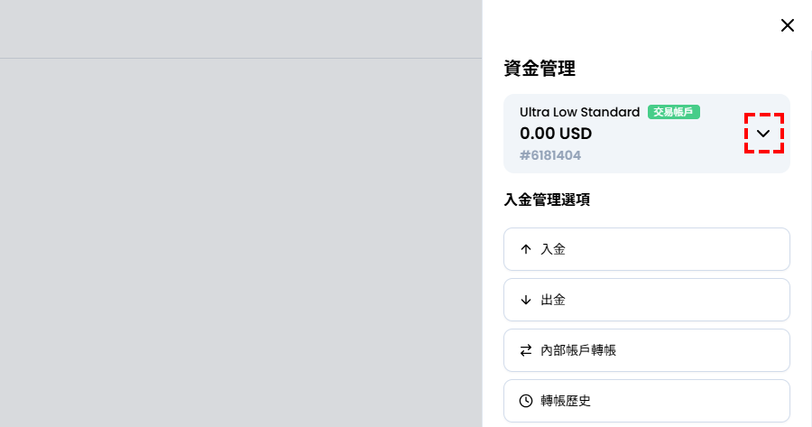Image resolution: width=812 pixels, height=427 pixels.
Task: Click the green 交易帳戶 badge
Action: tap(674, 112)
